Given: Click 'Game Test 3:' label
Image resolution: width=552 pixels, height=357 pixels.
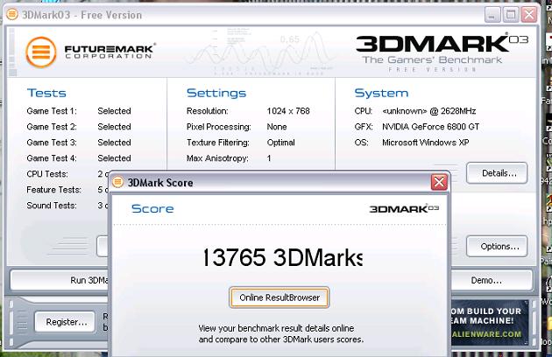Looking at the screenshot, I should 52,143.
